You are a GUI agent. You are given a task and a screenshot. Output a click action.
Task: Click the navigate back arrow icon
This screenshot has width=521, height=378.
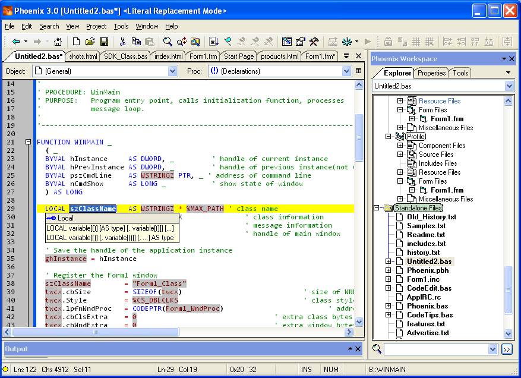(16, 42)
